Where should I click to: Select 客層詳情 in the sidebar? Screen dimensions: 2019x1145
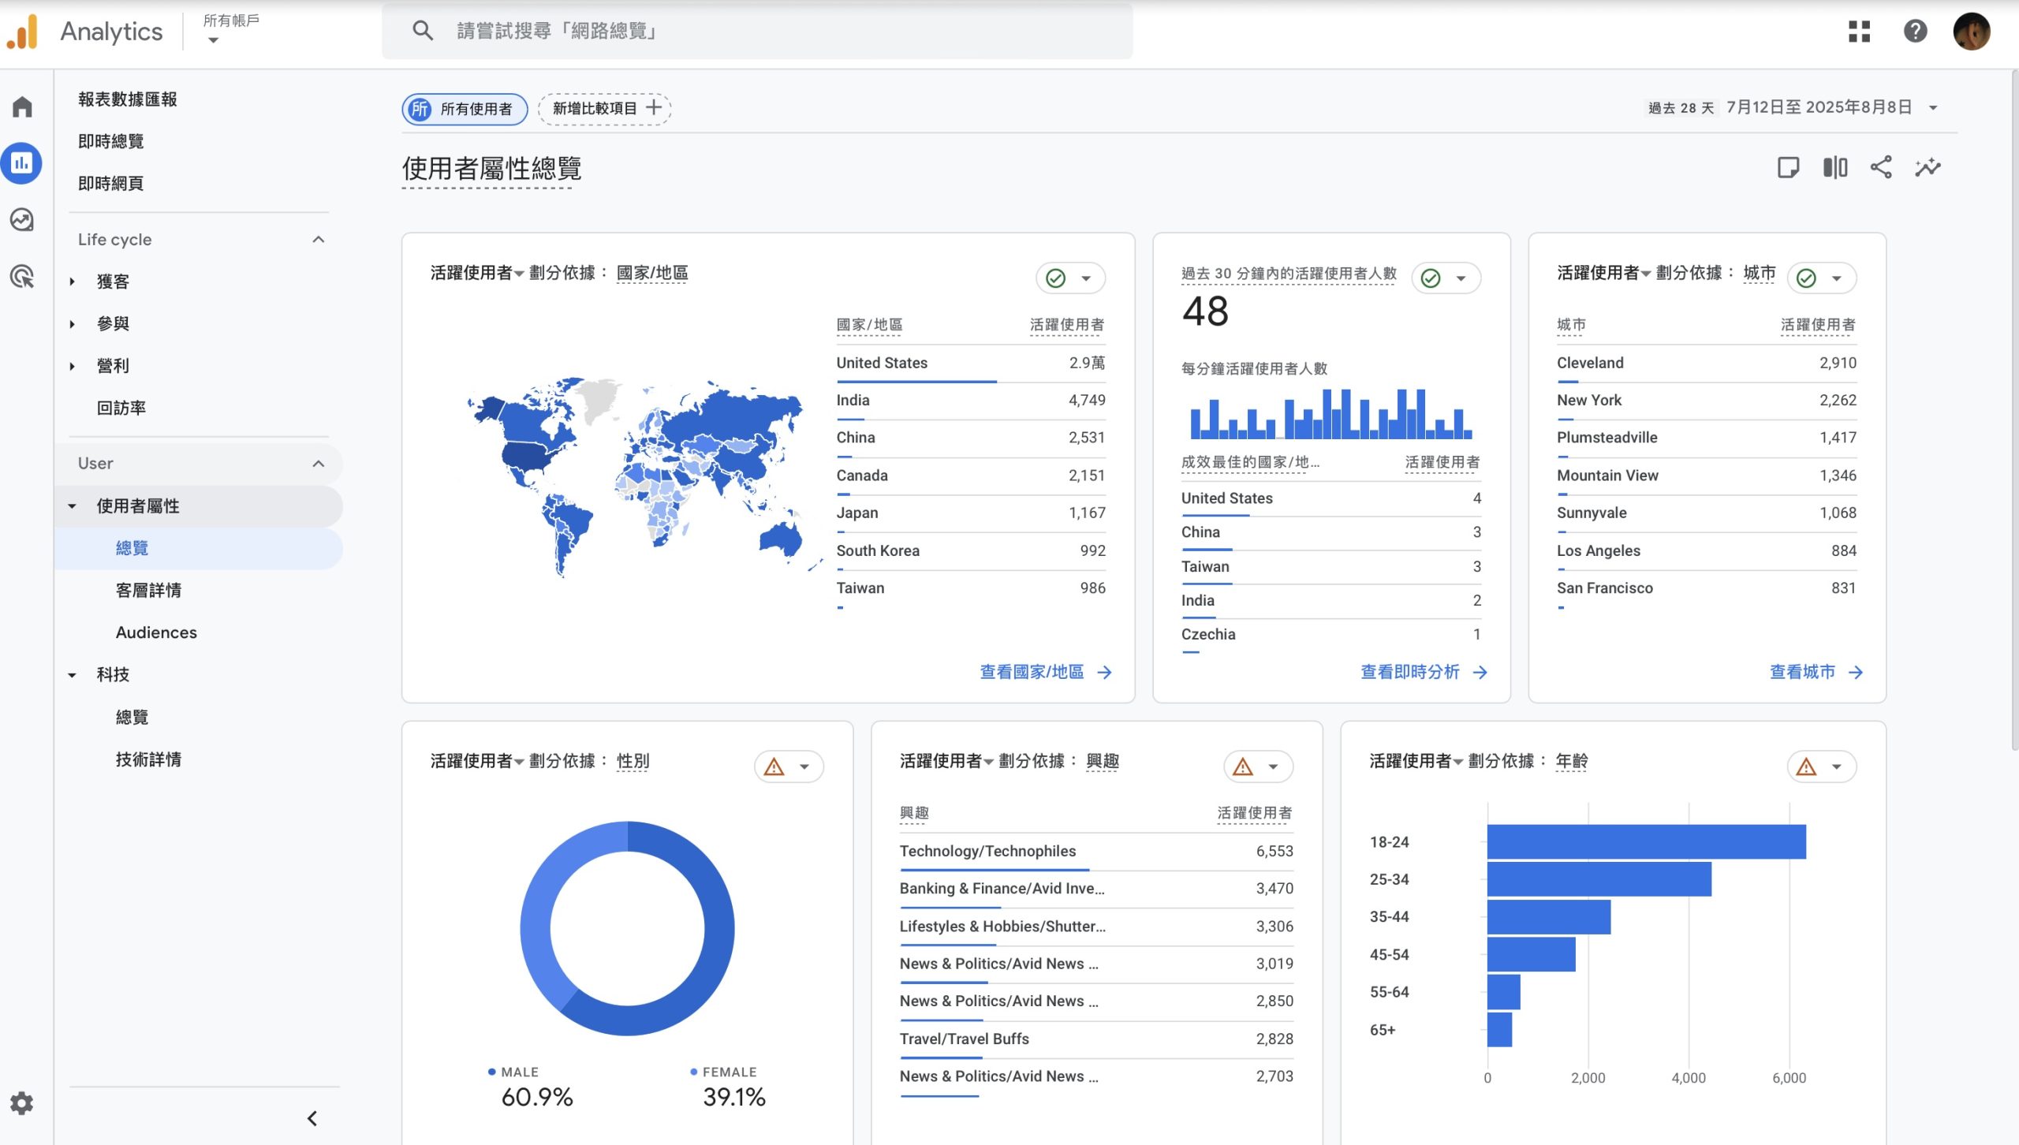[x=148, y=590]
